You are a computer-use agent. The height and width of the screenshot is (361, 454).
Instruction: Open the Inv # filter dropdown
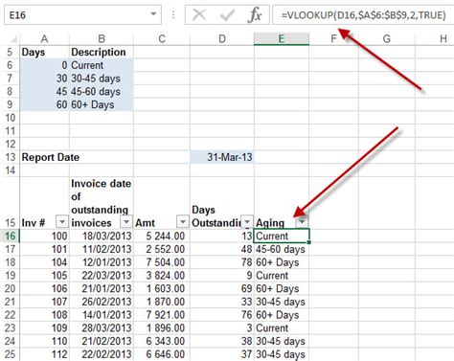click(62, 221)
